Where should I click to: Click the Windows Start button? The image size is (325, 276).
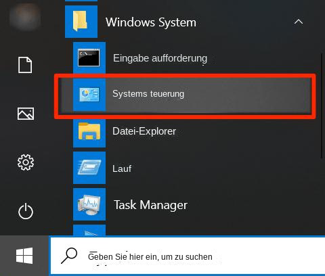coord(24,256)
